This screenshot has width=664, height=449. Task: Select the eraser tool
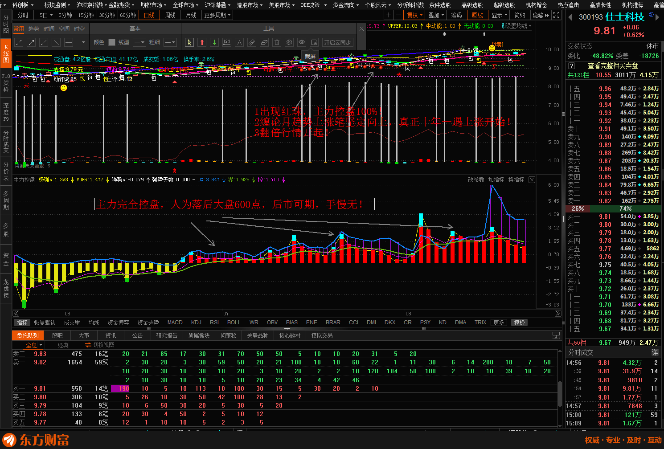(x=264, y=42)
